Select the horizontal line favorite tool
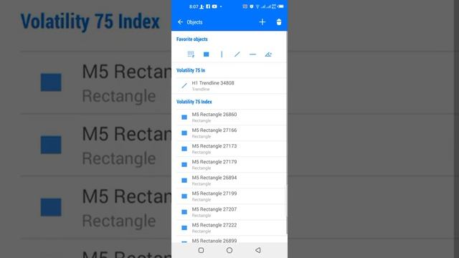The height and width of the screenshot is (258, 459). coord(252,54)
